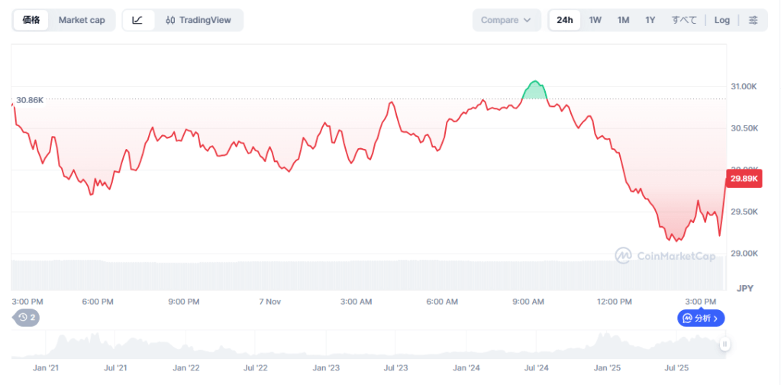Click the history events badge showing 2
781x385 pixels.
coord(27,317)
